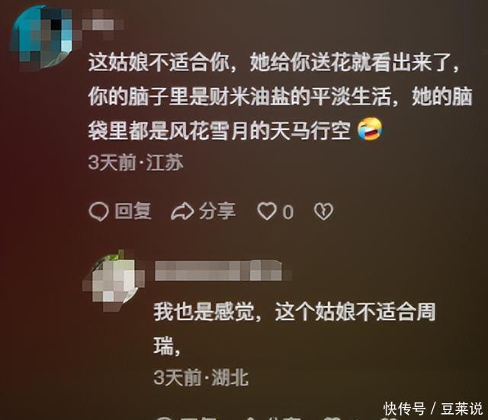Open the second commenter's blurred username
Screen dimensions: 488x420
point(222,270)
